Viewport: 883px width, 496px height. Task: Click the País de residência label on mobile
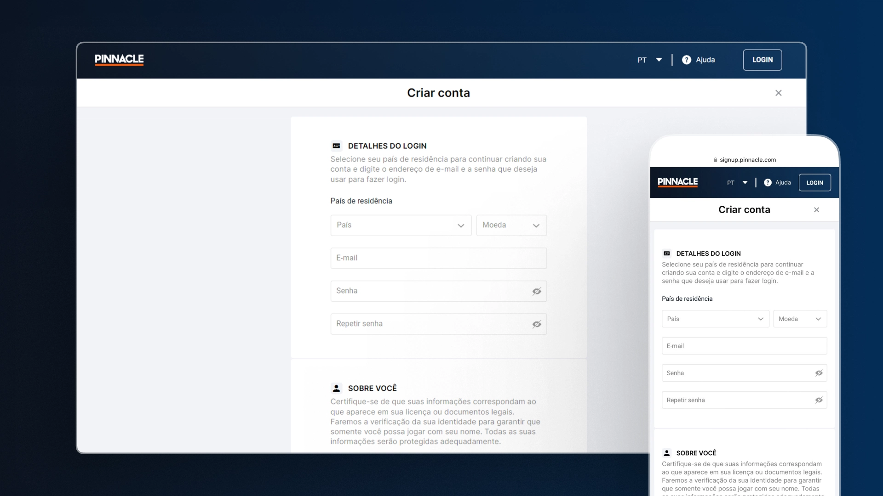687,299
